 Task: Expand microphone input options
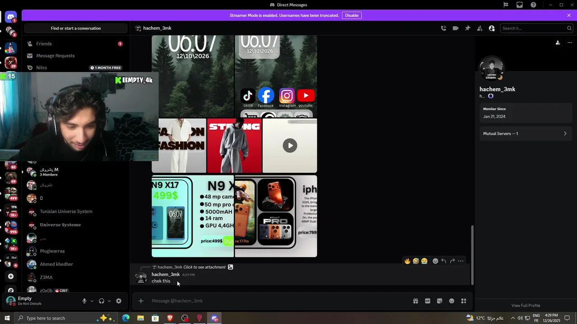[92, 301]
